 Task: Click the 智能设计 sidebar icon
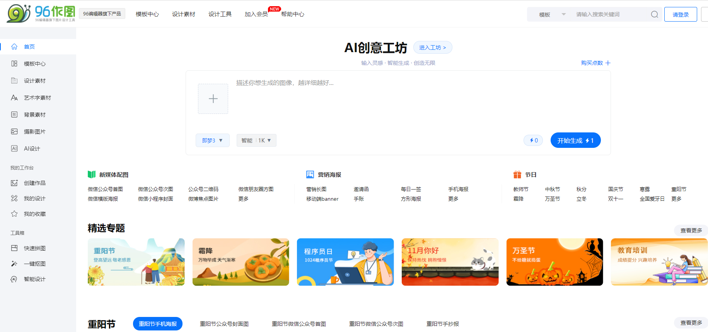pyautogui.click(x=14, y=279)
